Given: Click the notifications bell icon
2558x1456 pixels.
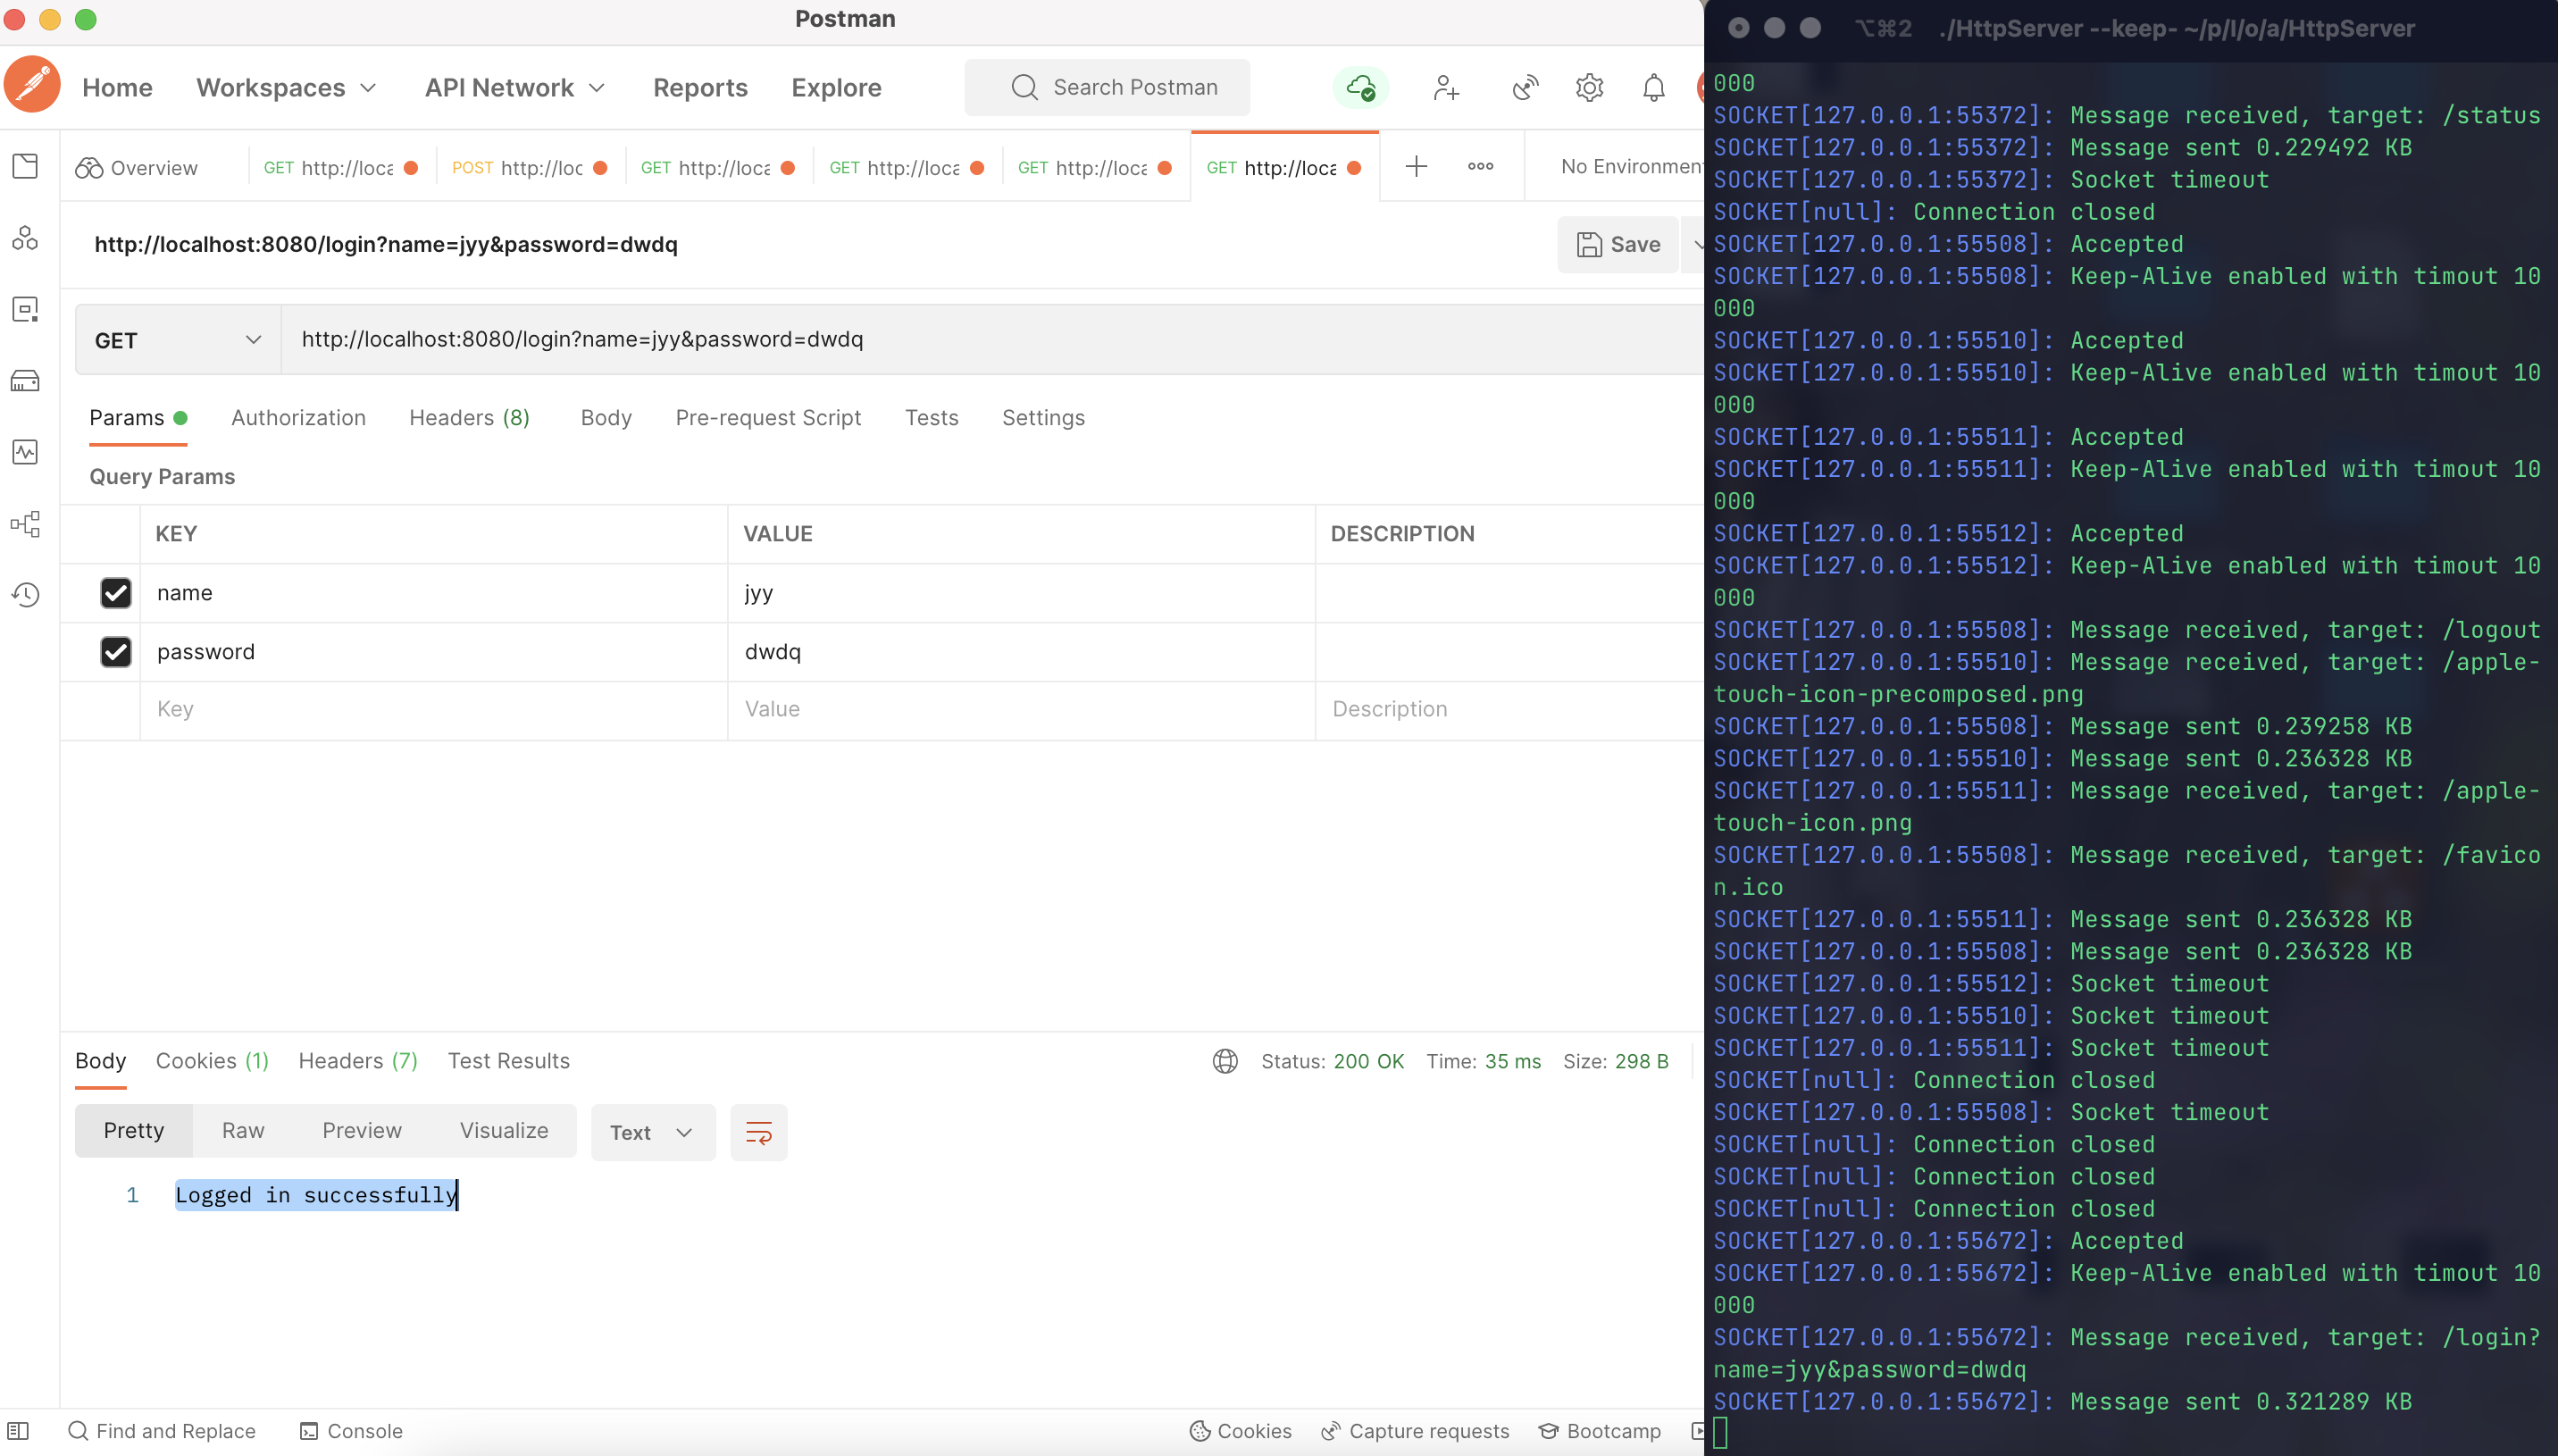Looking at the screenshot, I should click(x=1653, y=88).
